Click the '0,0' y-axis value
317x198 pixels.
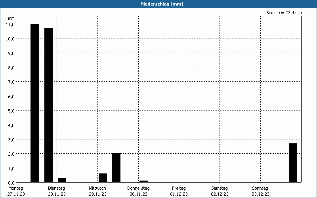coord(11,183)
